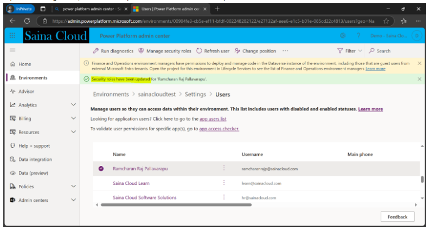Open user Saina Cloud Software Solutions
This screenshot has height=232, width=430.
tap(145, 197)
